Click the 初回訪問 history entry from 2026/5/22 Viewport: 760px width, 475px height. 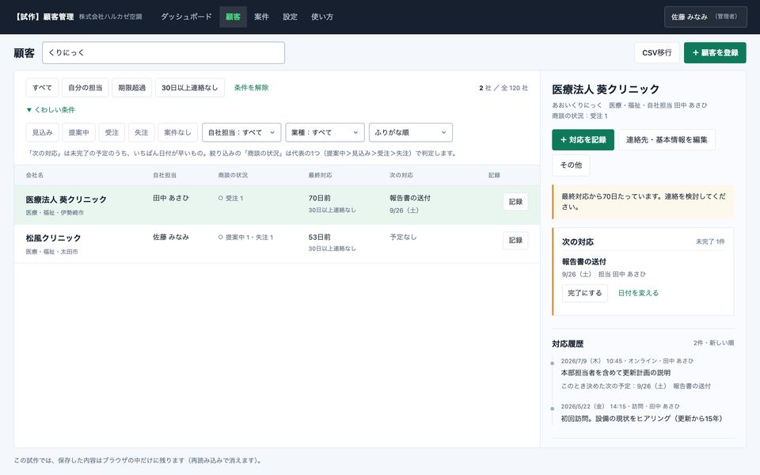[641, 418]
